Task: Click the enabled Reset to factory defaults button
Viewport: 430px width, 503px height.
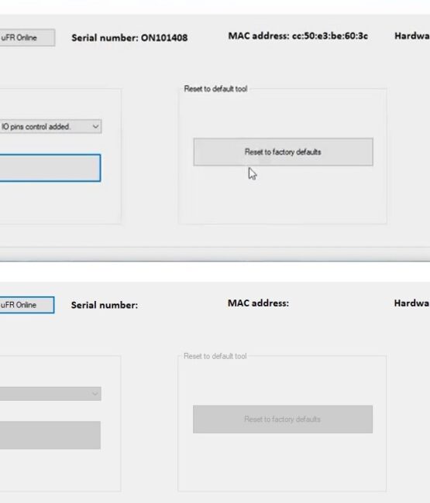Action: (283, 152)
